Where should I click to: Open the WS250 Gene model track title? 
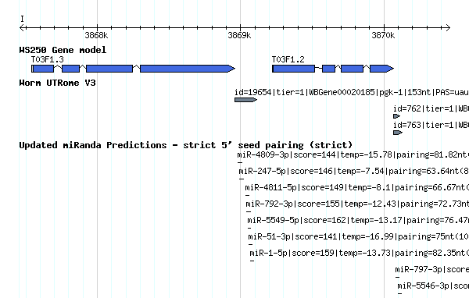coord(63,50)
